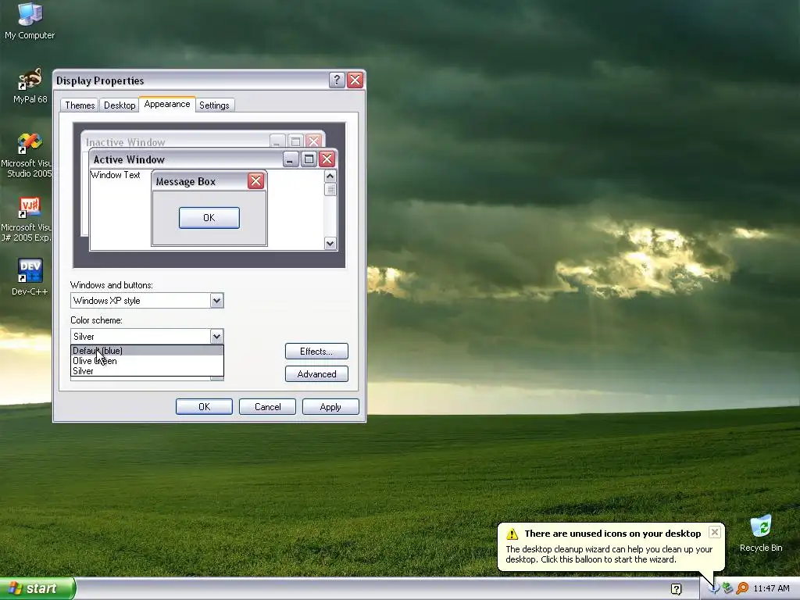Viewport: 800px width, 600px height.
Task: Click the Display Properties help question button
Action: 337,80
